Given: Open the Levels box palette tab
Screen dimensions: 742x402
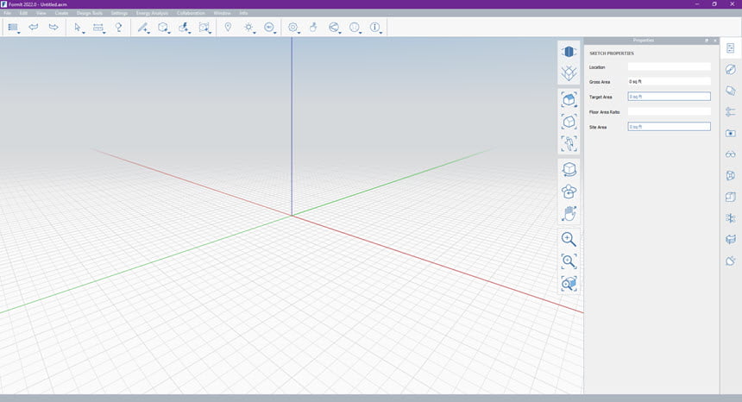Looking at the screenshot, I should 731,197.
